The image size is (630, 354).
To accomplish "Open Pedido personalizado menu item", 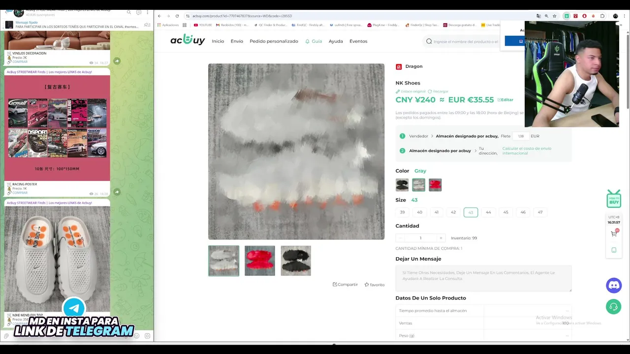I will click(x=274, y=41).
